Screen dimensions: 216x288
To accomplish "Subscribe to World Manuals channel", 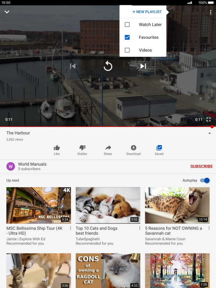I will click(201, 166).
